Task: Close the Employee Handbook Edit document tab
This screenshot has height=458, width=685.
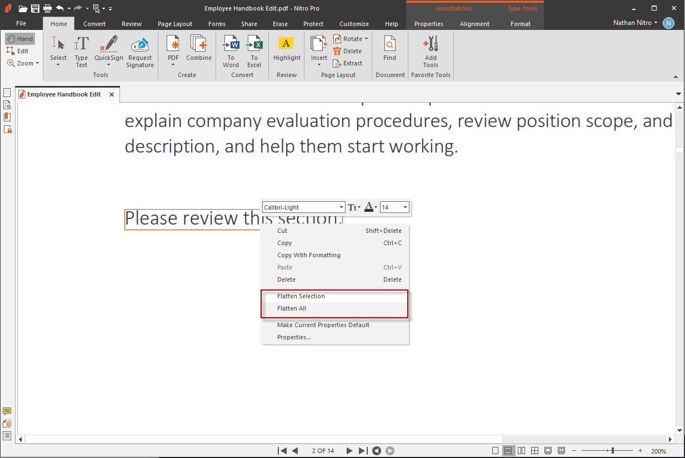Action: point(112,94)
